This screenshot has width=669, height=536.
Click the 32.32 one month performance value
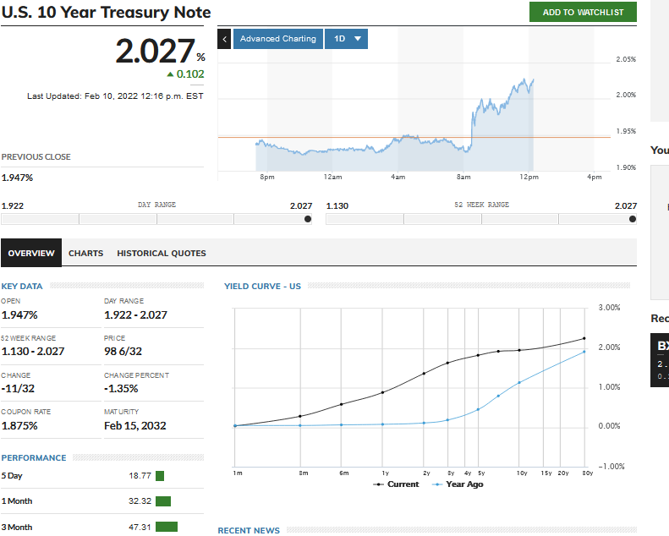[140, 501]
